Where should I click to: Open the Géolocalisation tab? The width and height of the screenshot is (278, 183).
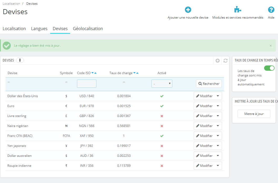pos(88,29)
